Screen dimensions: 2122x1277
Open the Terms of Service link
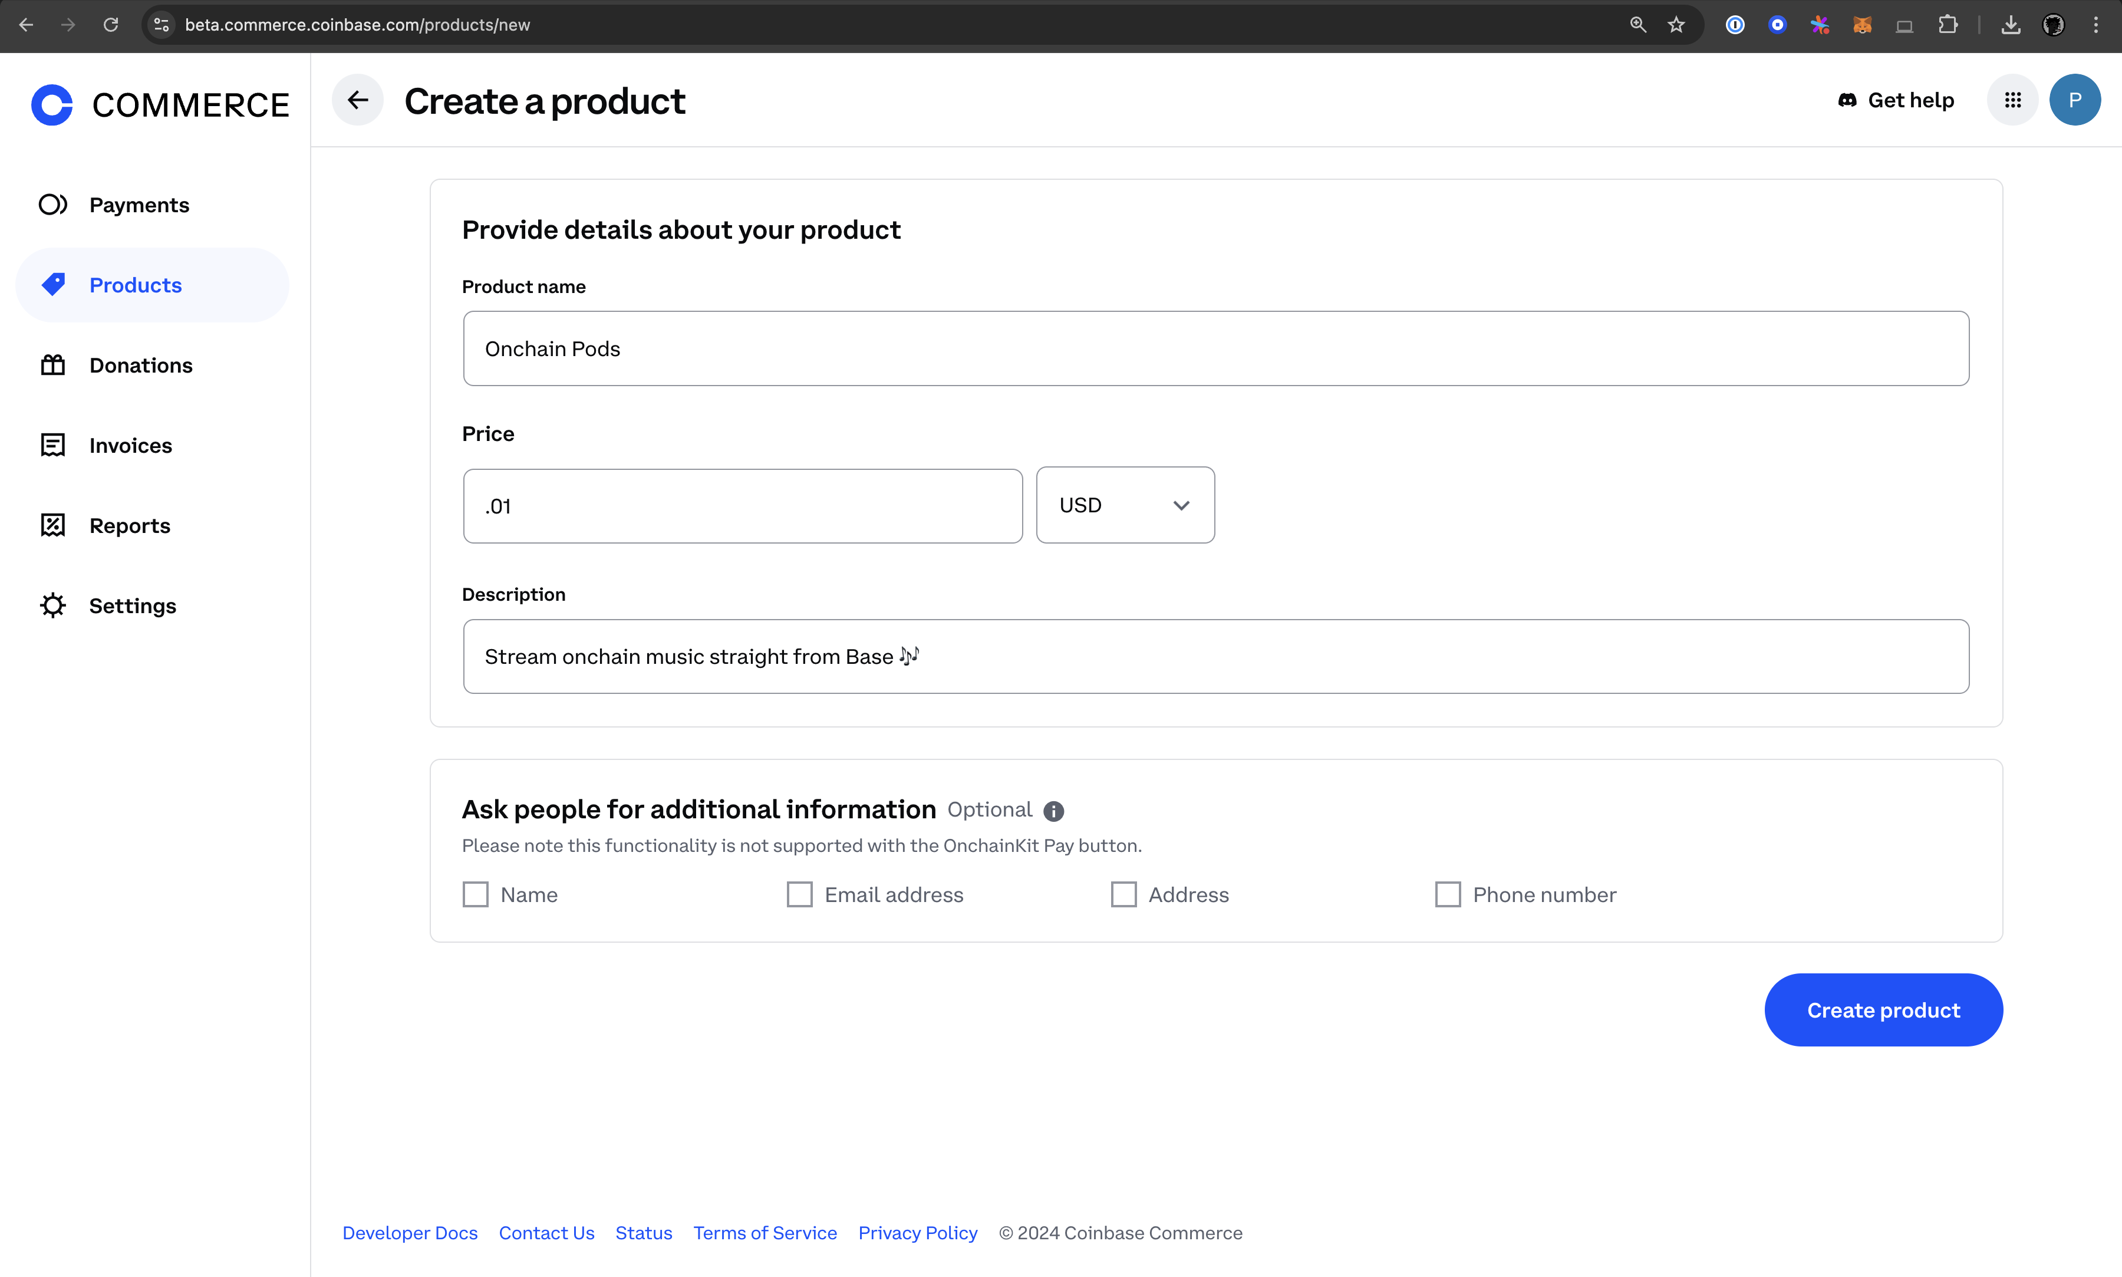pyautogui.click(x=765, y=1233)
